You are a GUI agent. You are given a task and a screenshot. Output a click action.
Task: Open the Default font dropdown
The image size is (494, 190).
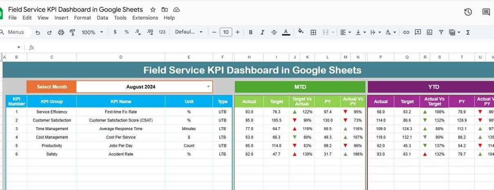(189, 32)
